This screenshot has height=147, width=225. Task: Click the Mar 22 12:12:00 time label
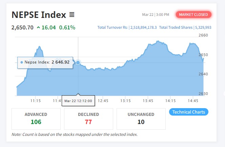tap(78, 101)
